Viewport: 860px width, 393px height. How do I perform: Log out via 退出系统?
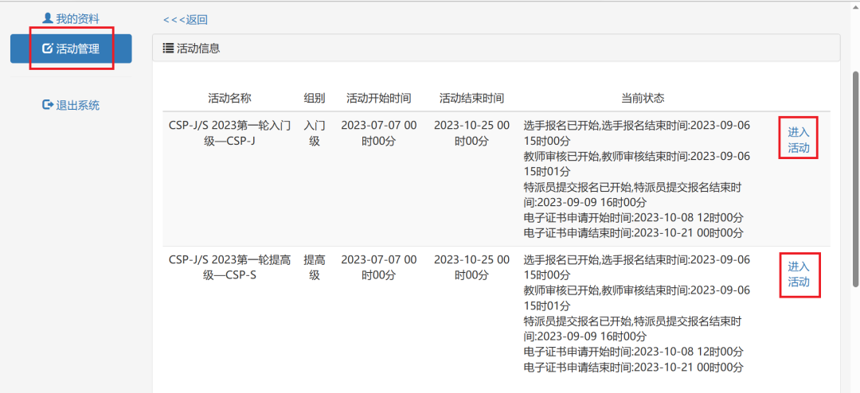coord(77,105)
